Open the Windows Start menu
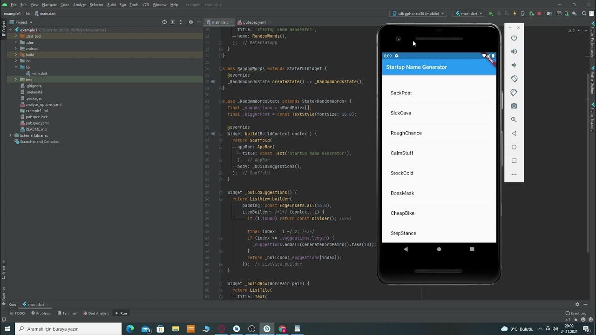The image size is (596, 335). click(x=7, y=329)
